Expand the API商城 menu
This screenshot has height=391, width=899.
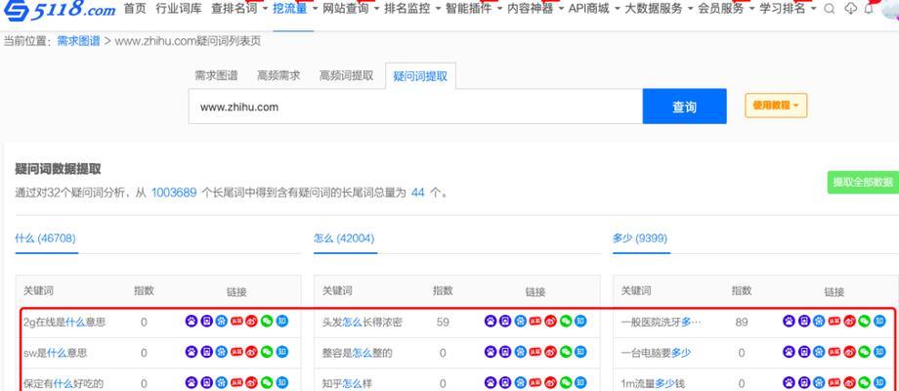(x=594, y=9)
